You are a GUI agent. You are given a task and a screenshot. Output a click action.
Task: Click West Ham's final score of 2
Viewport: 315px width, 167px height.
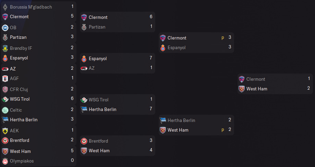[x=308, y=88]
